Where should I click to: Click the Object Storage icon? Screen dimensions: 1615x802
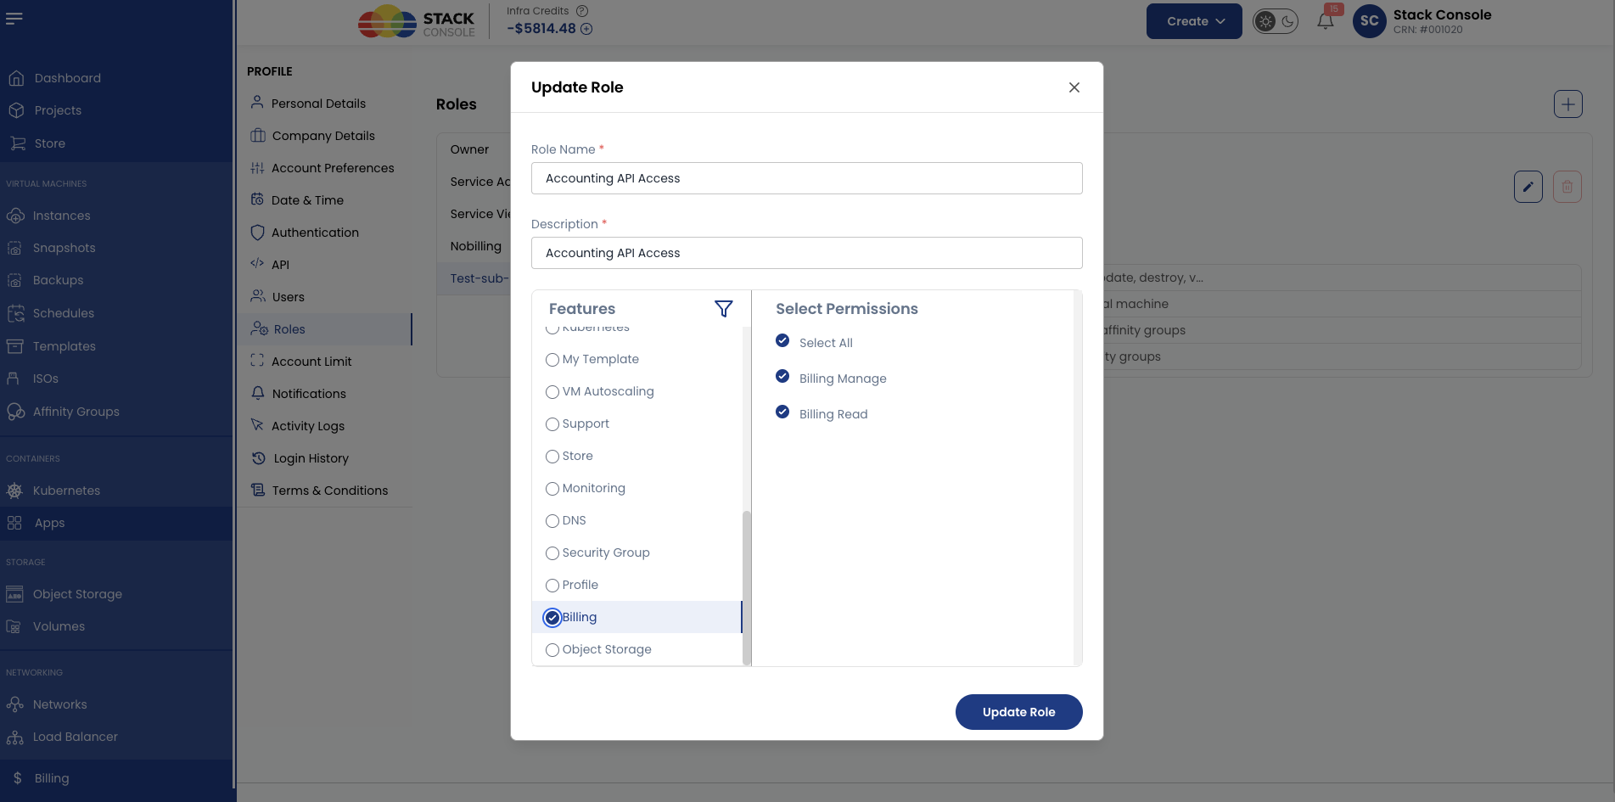[x=14, y=594]
